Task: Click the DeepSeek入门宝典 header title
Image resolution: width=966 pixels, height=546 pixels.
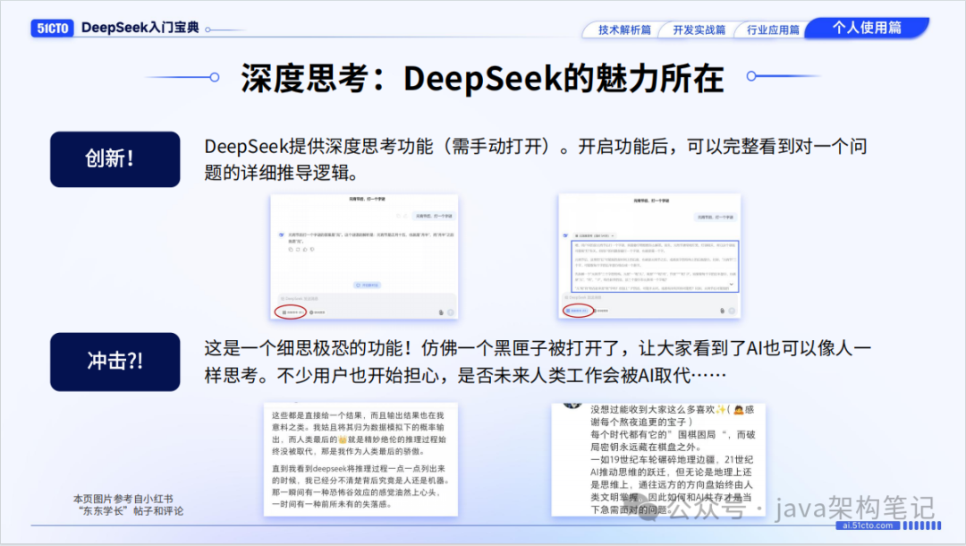Action: tap(140, 28)
